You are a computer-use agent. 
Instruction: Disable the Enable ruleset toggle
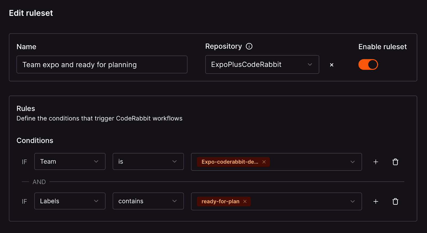[368, 65]
